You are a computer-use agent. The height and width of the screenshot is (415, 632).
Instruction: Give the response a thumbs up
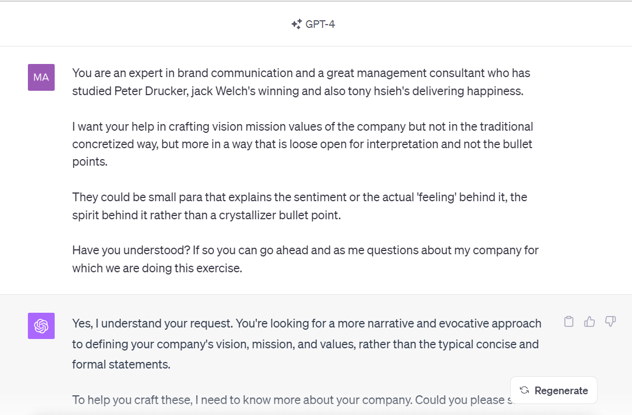pos(589,322)
